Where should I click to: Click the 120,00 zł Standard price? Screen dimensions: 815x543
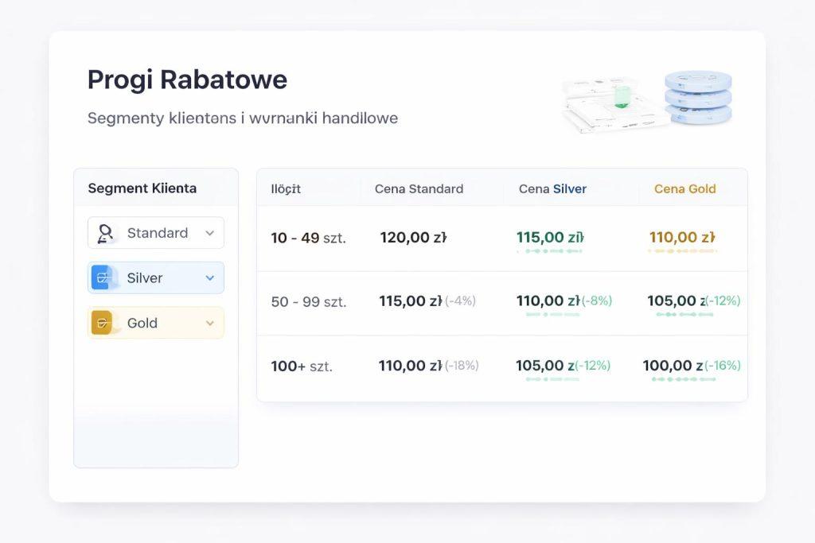pyautogui.click(x=413, y=237)
